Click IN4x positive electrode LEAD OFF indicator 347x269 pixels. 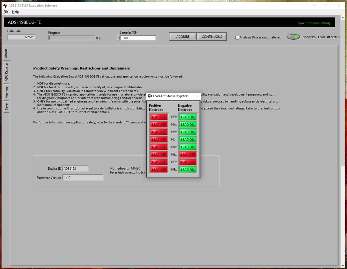pyautogui.click(x=159, y=147)
